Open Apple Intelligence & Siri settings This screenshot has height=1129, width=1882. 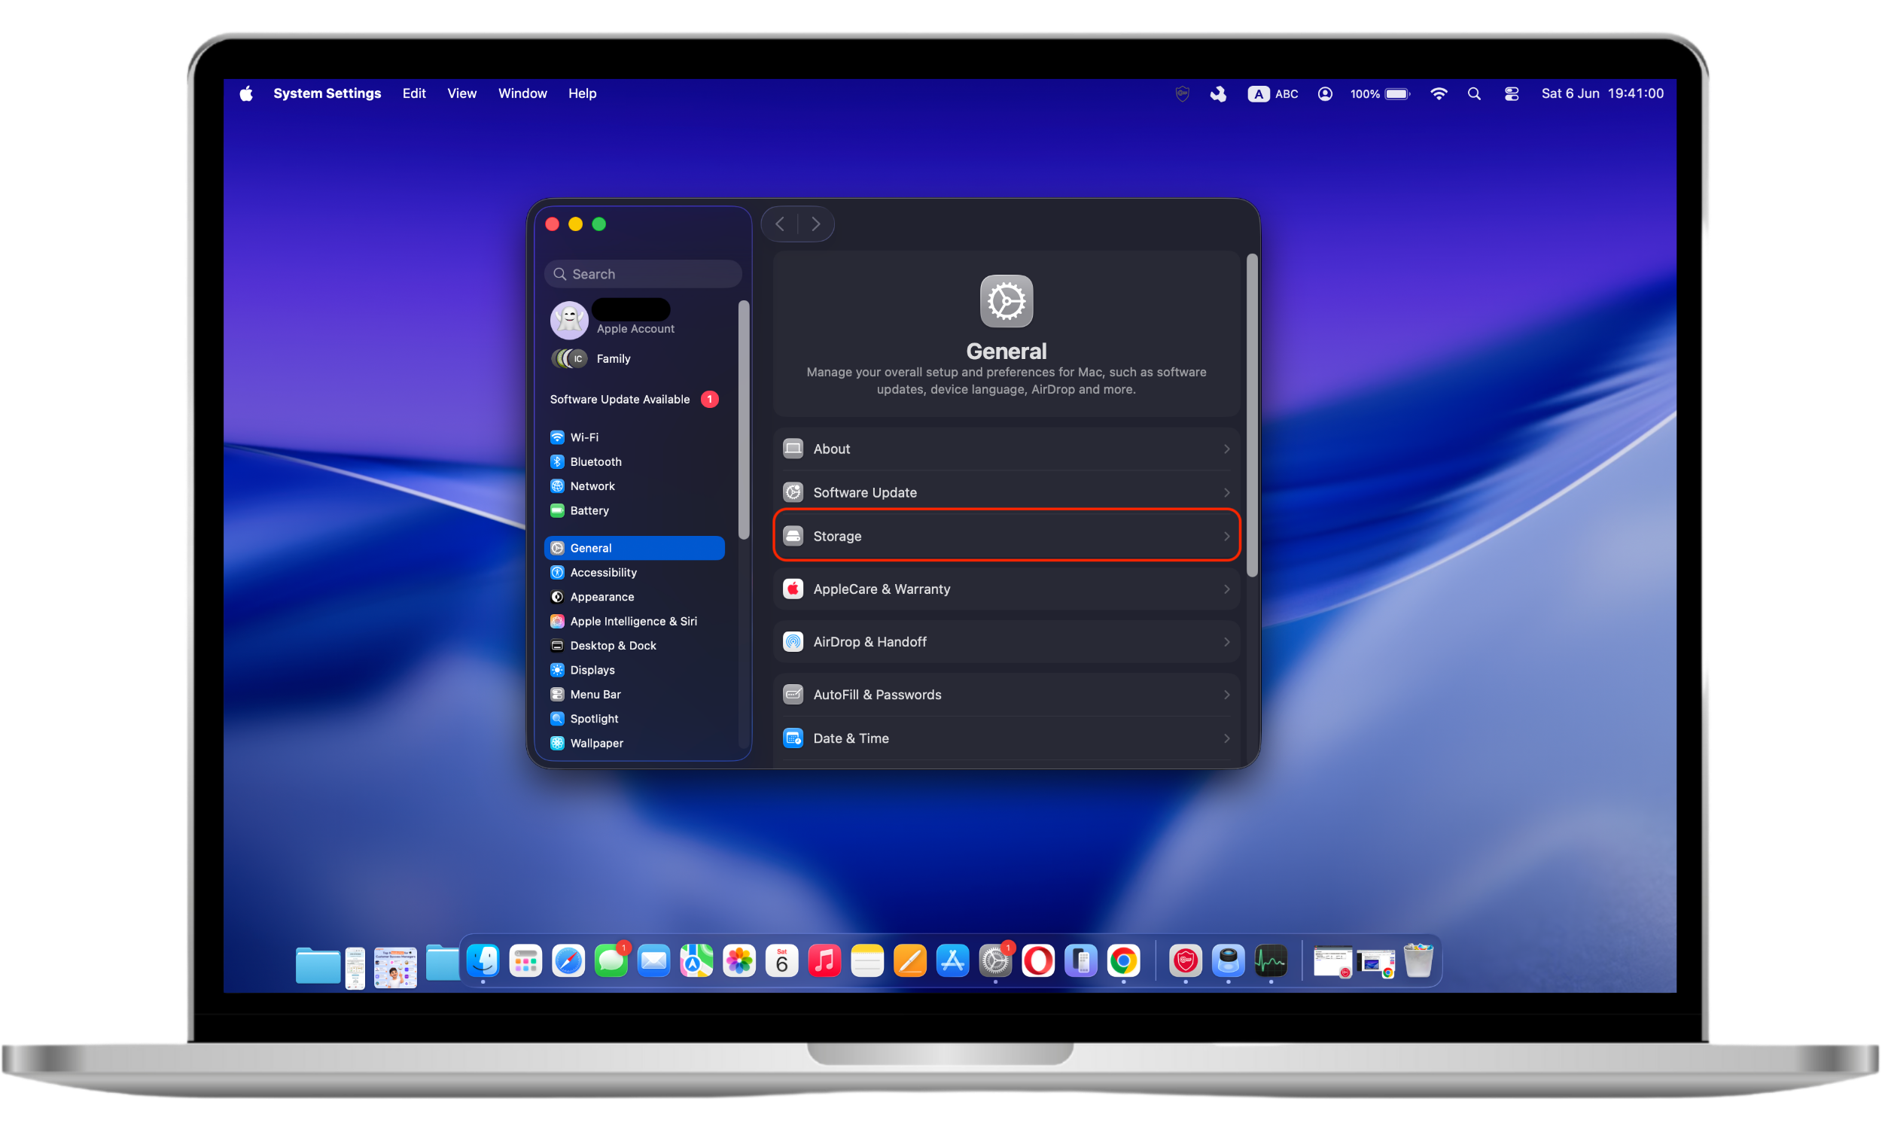[635, 621]
